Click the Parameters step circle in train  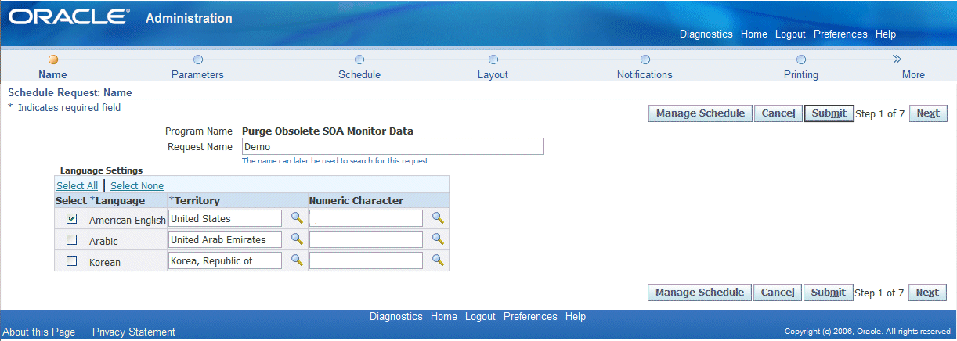coord(198,59)
